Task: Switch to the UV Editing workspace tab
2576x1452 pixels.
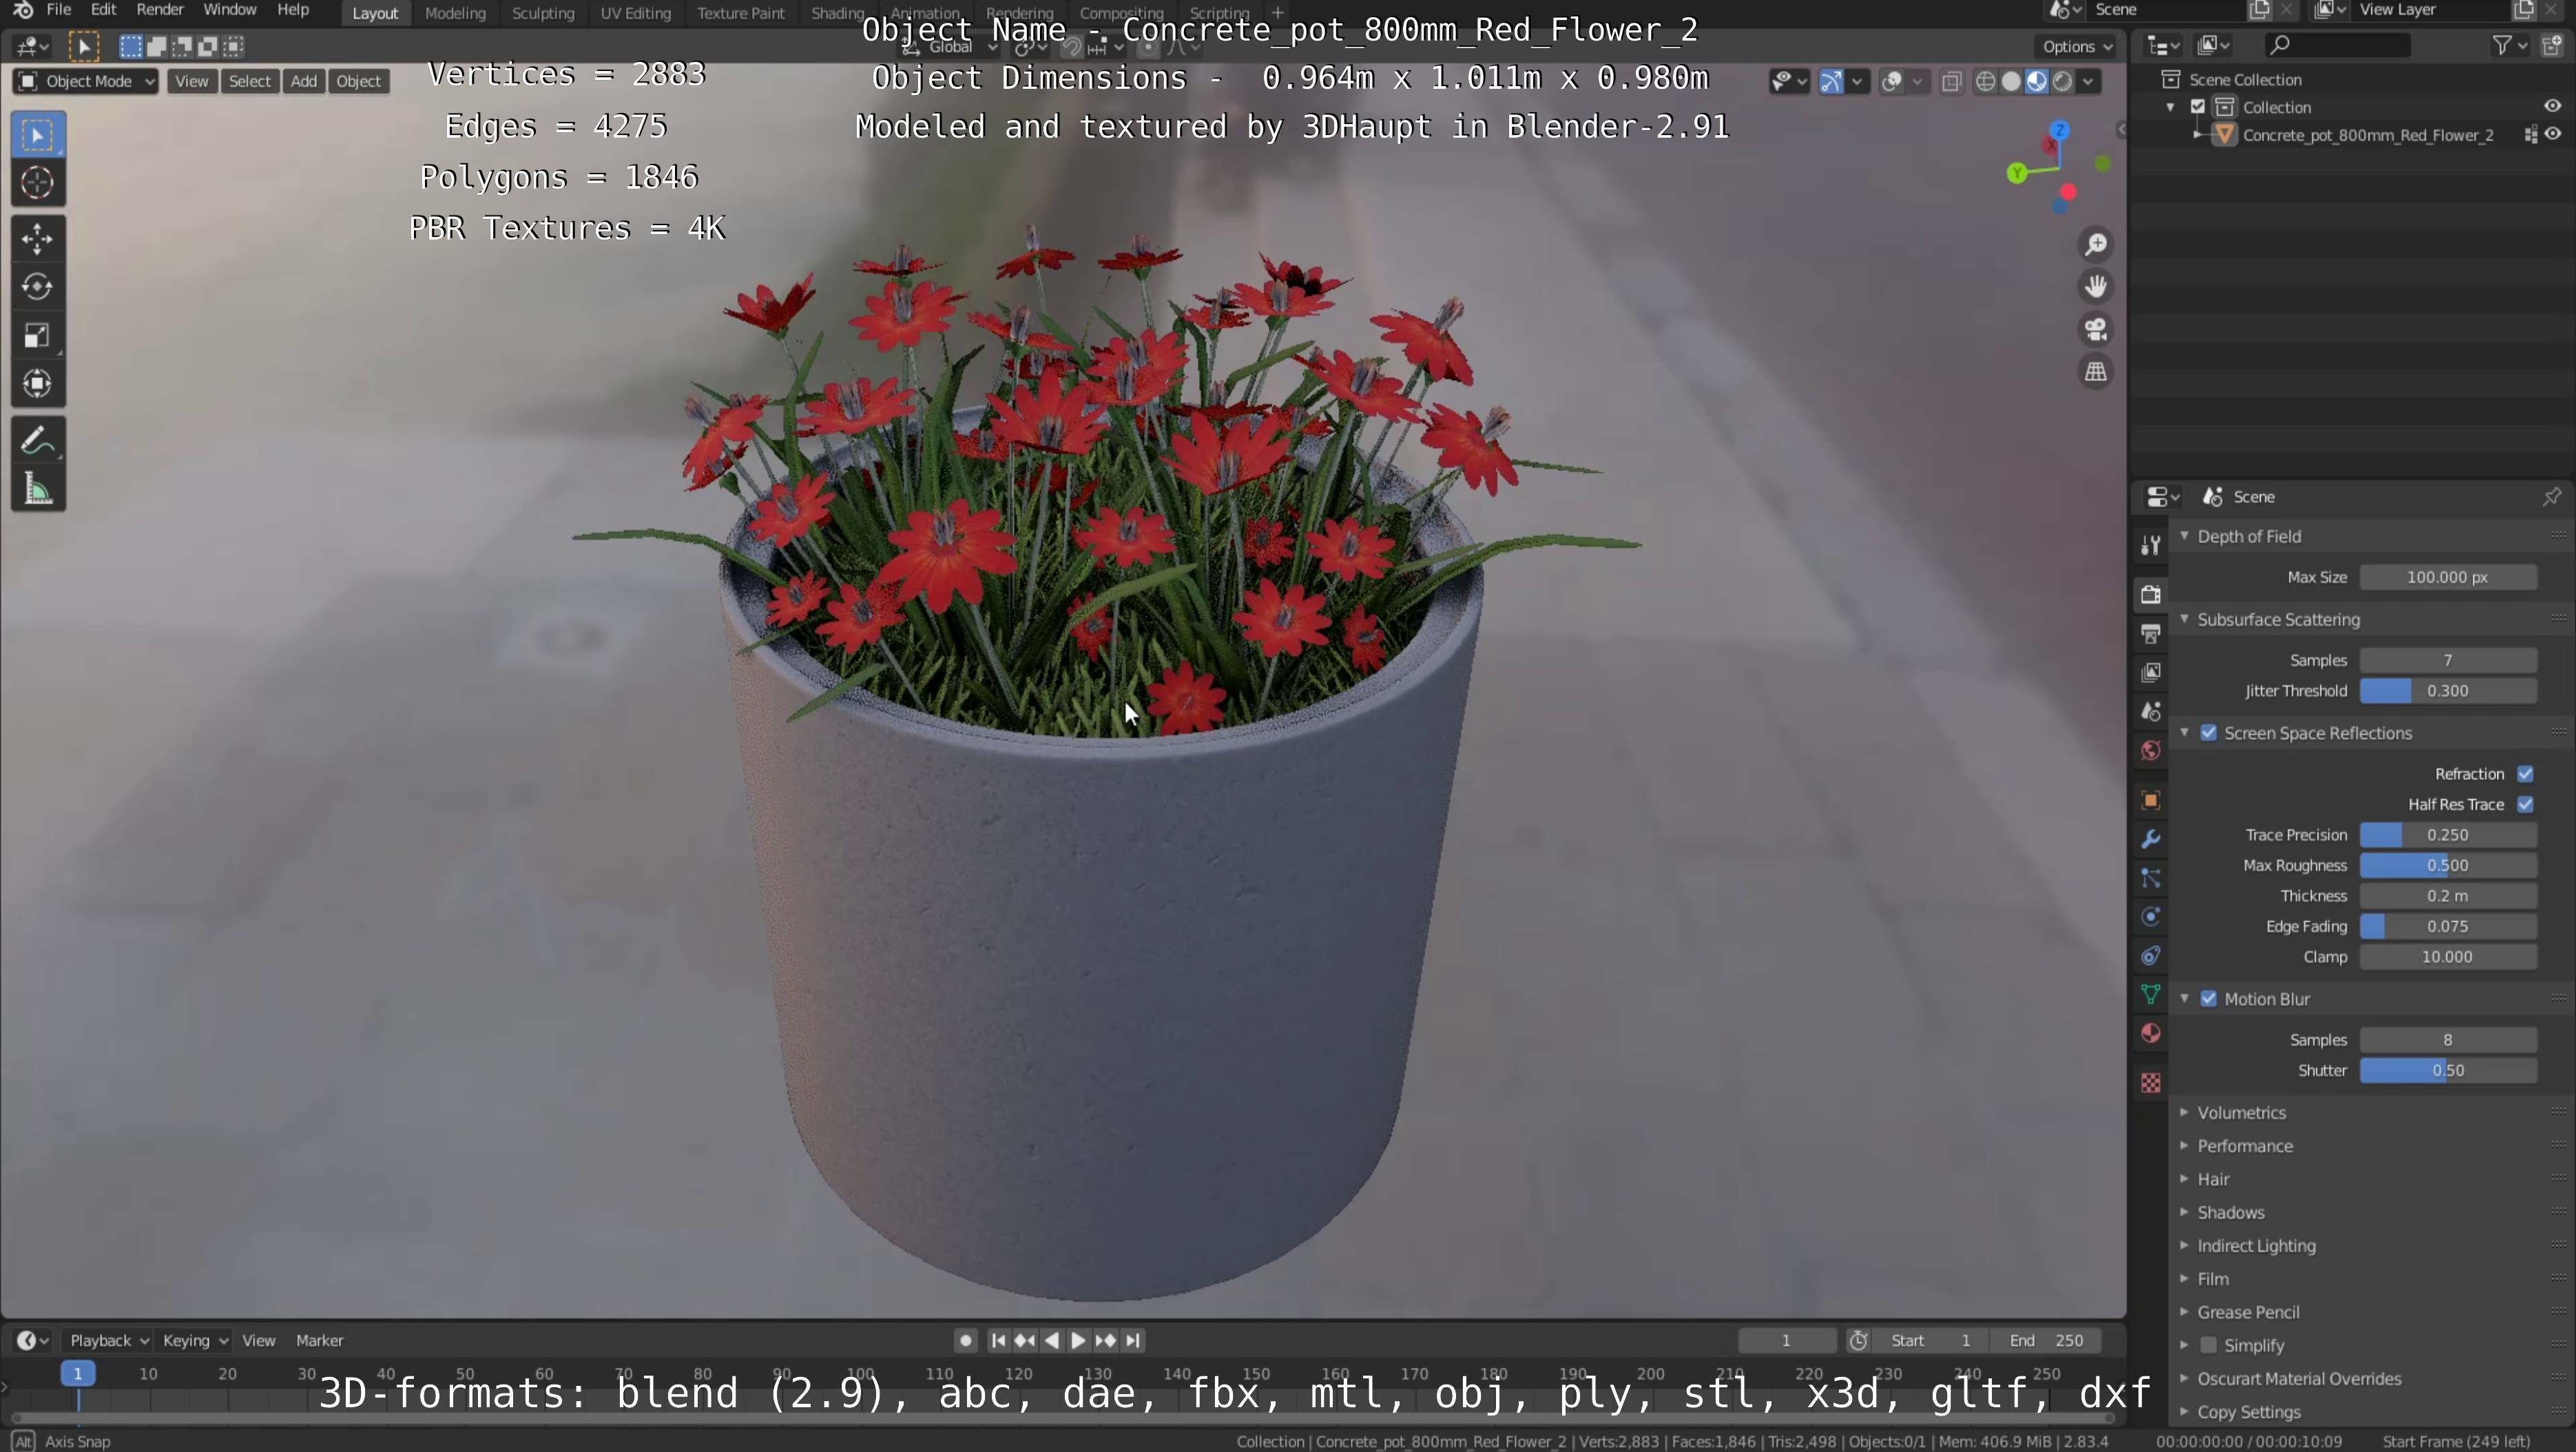Action: click(x=635, y=13)
